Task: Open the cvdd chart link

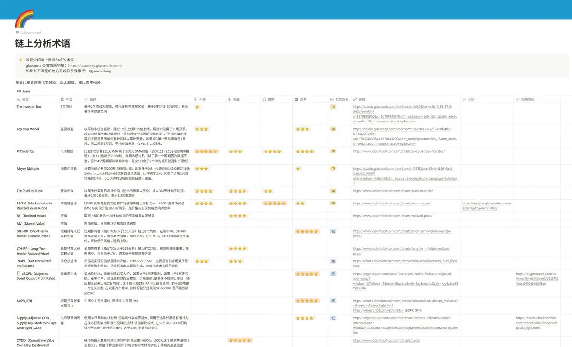Action: (x=386, y=340)
